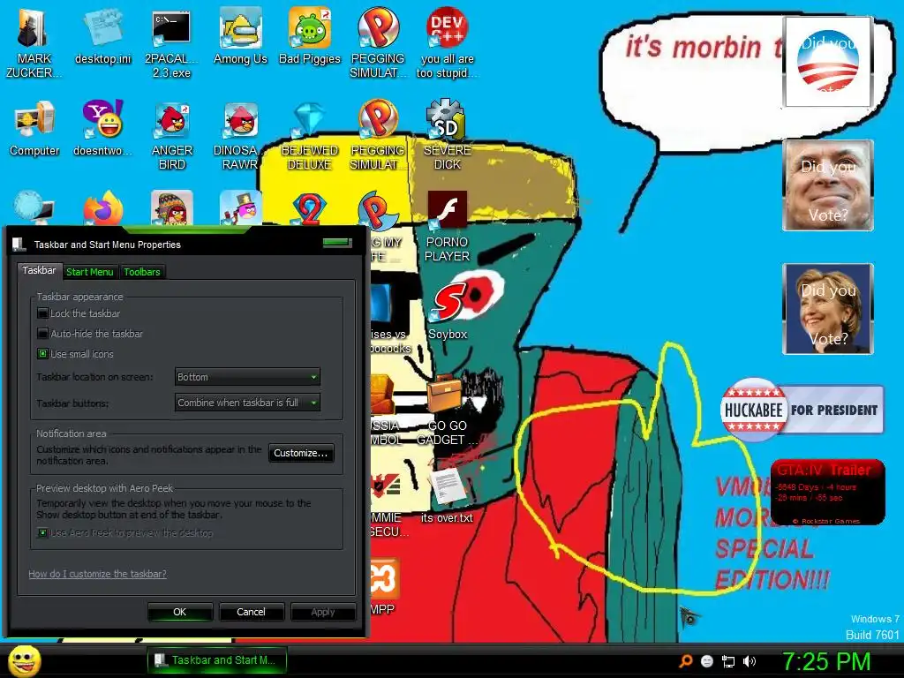The image size is (904, 678).
Task: Open the network tray icon
Action: 728,661
